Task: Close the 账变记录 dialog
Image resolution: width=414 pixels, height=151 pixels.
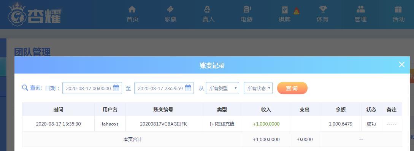Action: point(401,65)
